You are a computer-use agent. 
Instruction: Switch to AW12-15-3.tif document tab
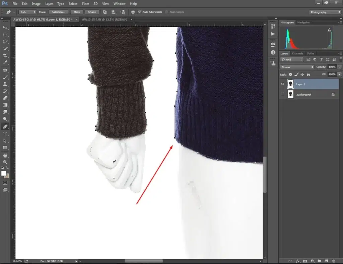click(x=105, y=19)
